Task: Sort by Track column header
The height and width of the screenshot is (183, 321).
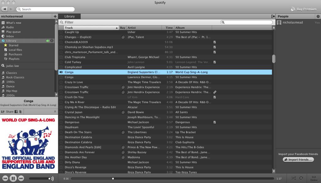Action: (x=91, y=28)
